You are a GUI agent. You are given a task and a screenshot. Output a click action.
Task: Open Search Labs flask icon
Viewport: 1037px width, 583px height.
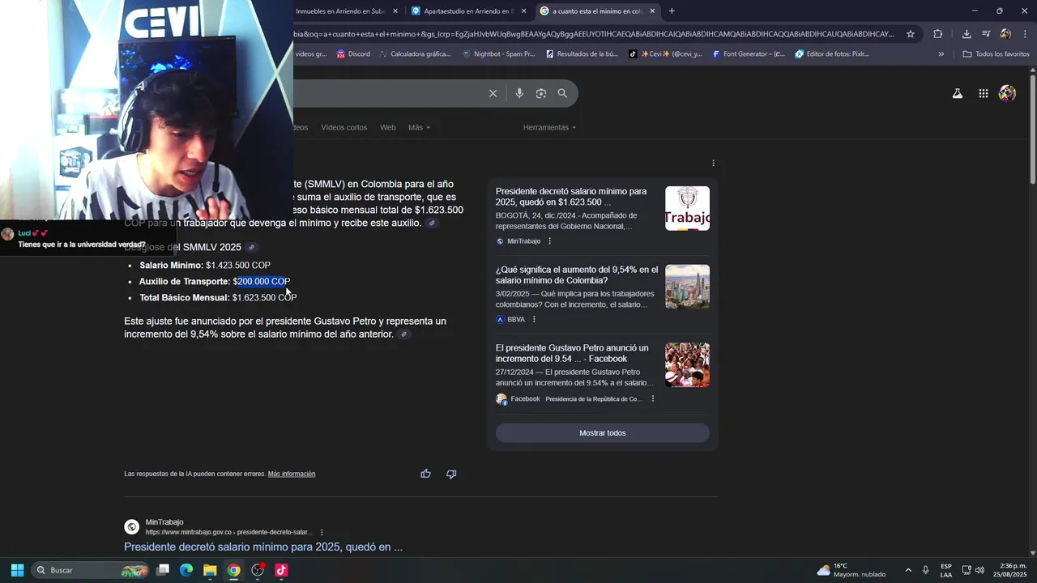coord(958,94)
